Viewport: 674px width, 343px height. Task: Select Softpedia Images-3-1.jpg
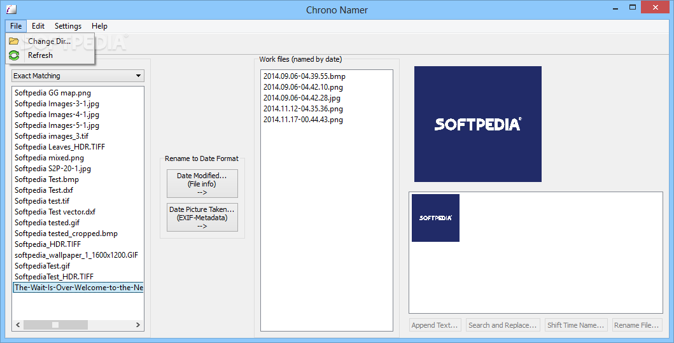[57, 104]
